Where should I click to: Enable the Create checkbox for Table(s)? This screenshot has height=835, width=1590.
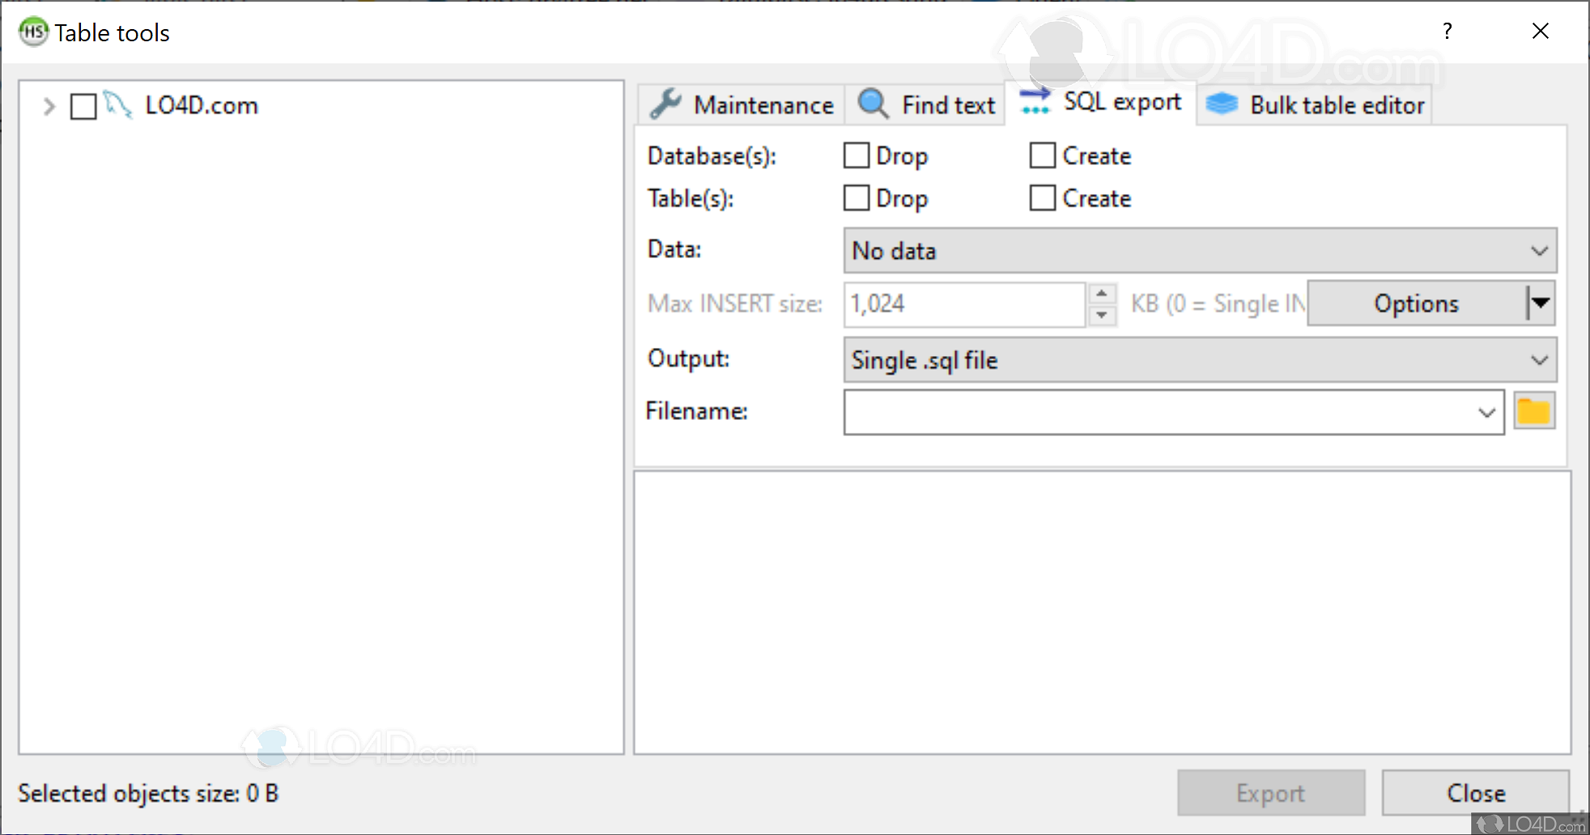(1041, 198)
